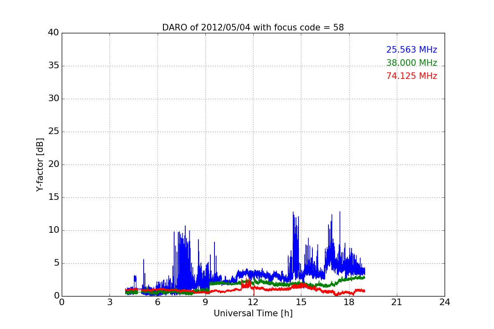494x329 pixels.
Task: Click y-axis tick label '25'
Action: (x=54, y=132)
